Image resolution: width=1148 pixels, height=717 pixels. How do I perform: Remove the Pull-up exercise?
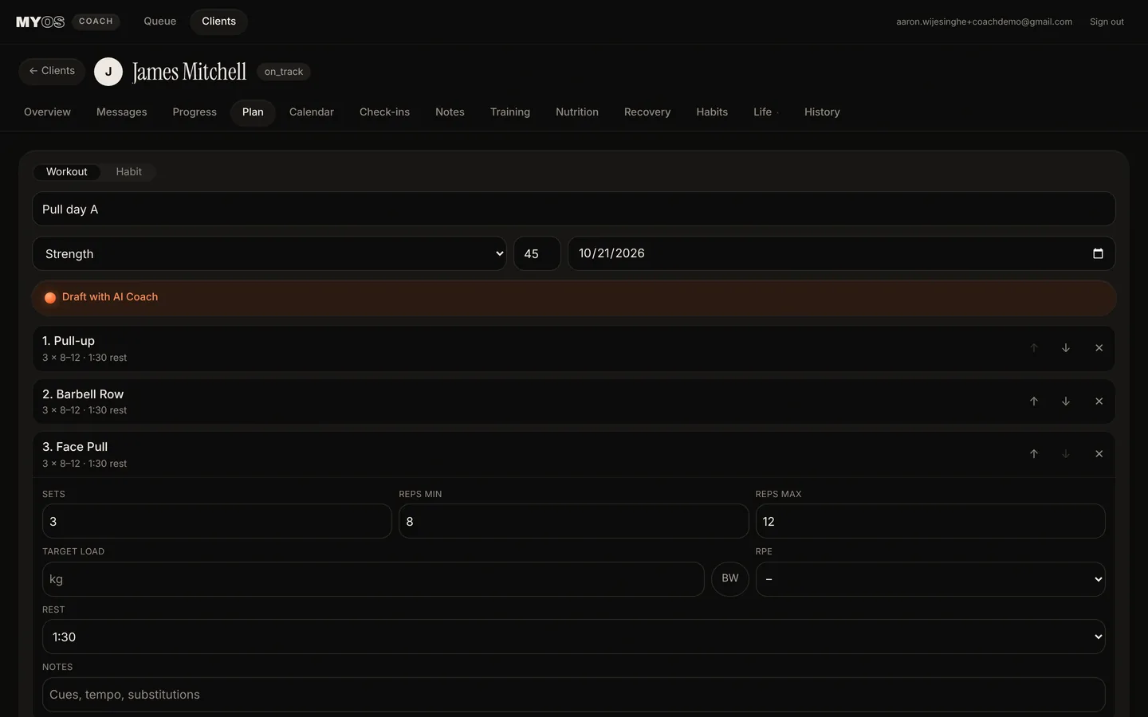pos(1099,348)
